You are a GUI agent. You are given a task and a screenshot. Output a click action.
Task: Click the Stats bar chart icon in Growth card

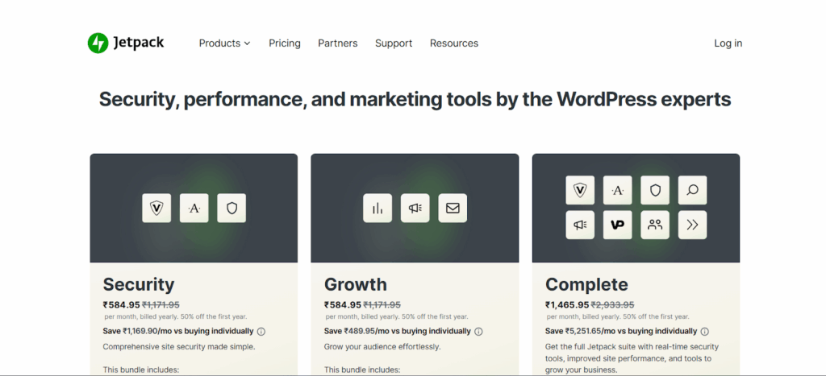click(x=378, y=209)
